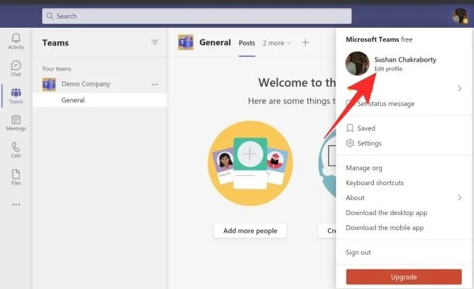Image resolution: width=474 pixels, height=289 pixels.
Task: Expand the availability status submenu chevron
Action: pyautogui.click(x=460, y=88)
